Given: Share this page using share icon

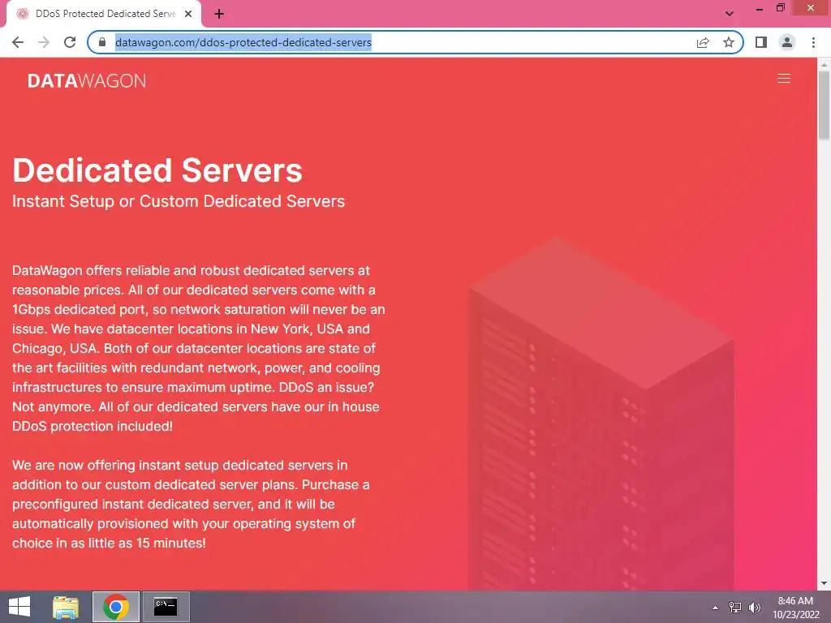Looking at the screenshot, I should (703, 42).
